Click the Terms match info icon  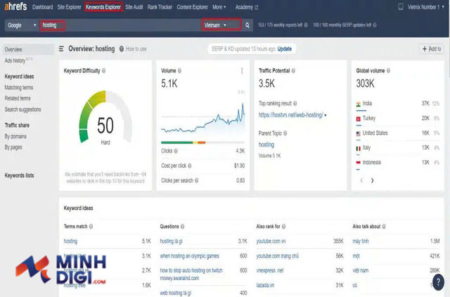coord(91,227)
